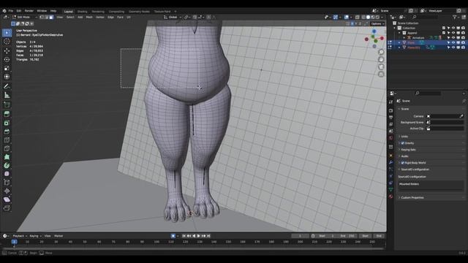Open the Mesh menu in viewport header

(x=89, y=18)
